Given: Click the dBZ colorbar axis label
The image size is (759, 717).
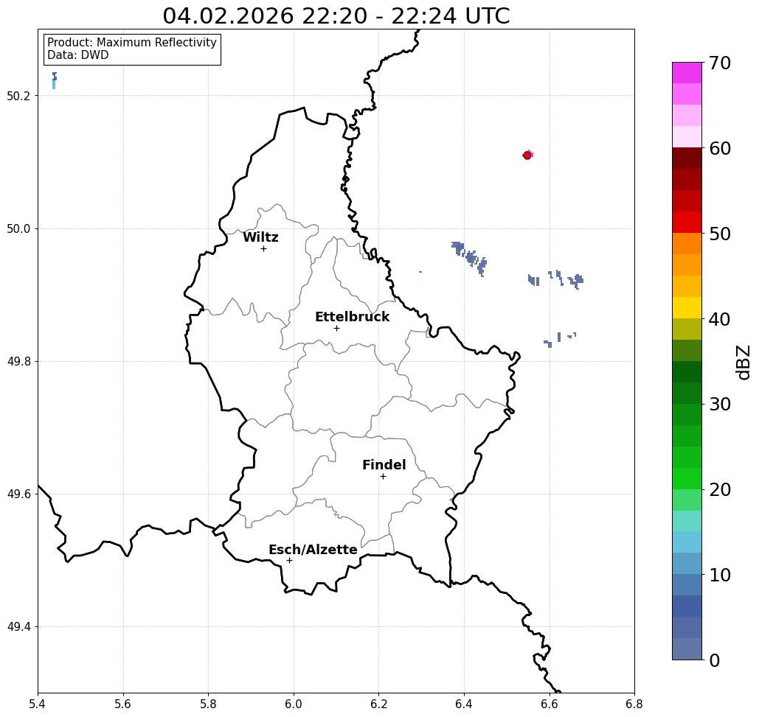Looking at the screenshot, I should pyautogui.click(x=743, y=362).
